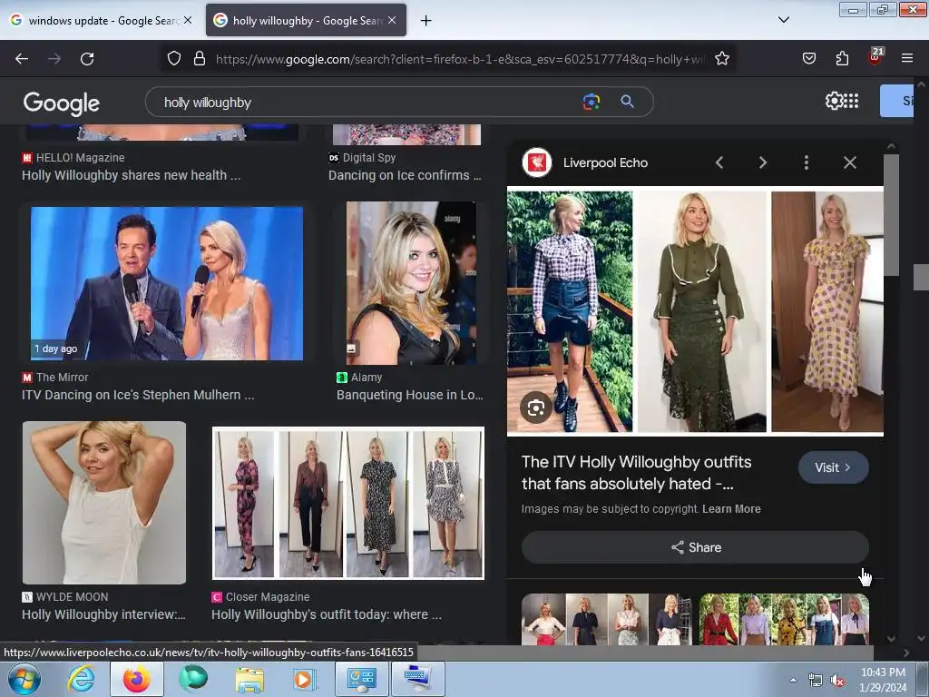
Task: Open the Firefox extensions puzzle icon
Action: [842, 58]
